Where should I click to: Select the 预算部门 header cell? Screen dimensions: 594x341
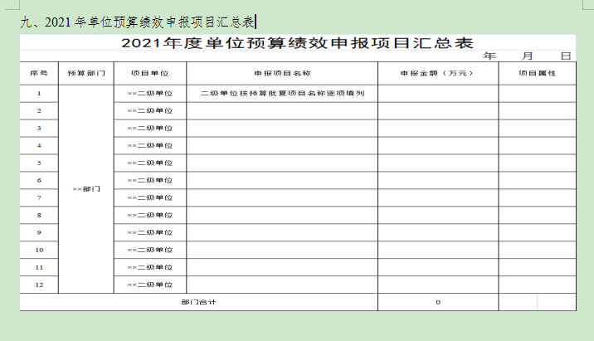pyautogui.click(x=85, y=73)
